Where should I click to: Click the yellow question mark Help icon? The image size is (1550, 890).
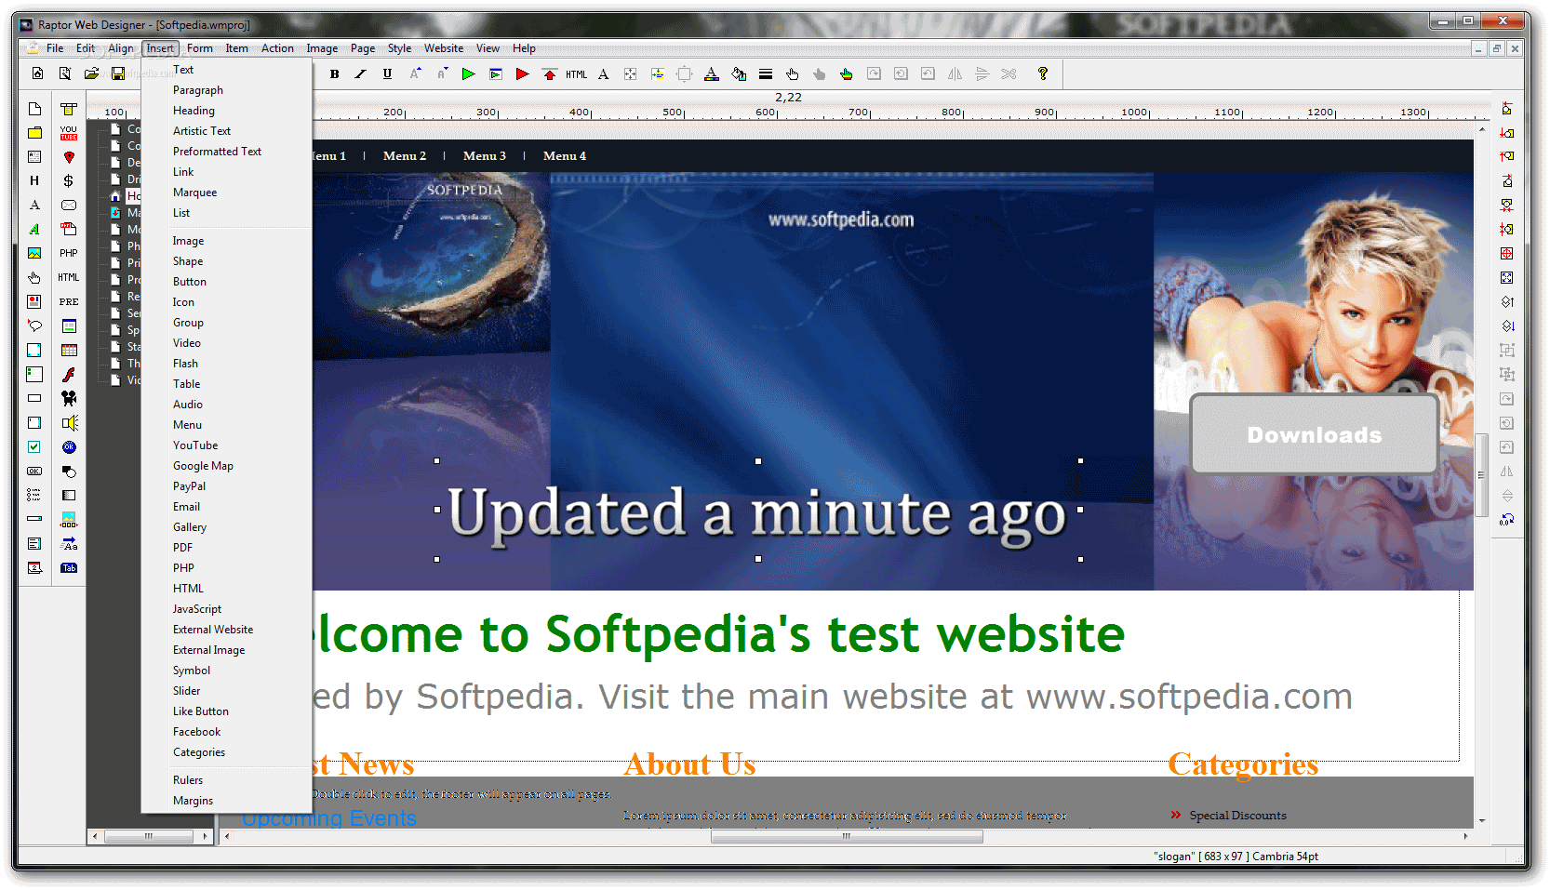(x=1043, y=73)
